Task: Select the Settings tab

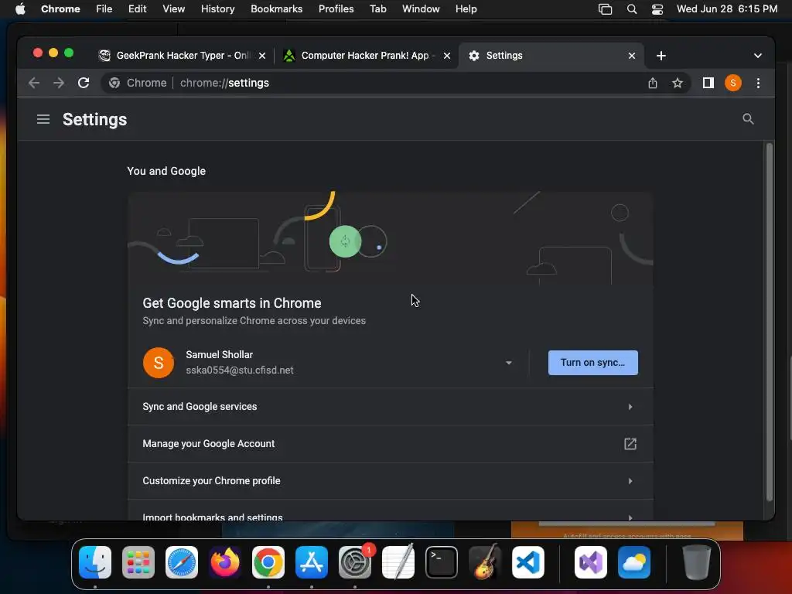Action: click(x=551, y=56)
